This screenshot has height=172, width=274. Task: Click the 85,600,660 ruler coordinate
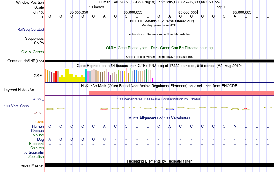pos(187,12)
